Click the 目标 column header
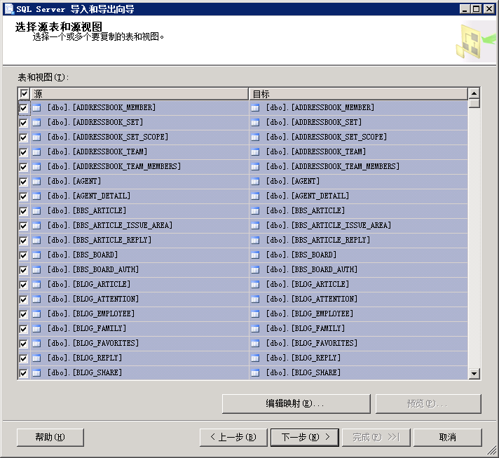Screen dimensions: 499x458 [x=358, y=94]
